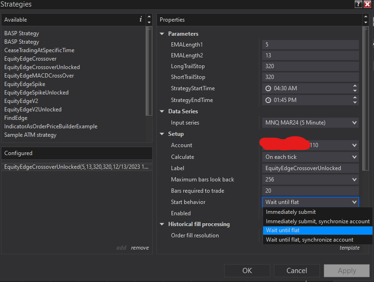Choose "Immediately submit, synchronize account" option
Screen dimensions: 374x282
pos(318,221)
